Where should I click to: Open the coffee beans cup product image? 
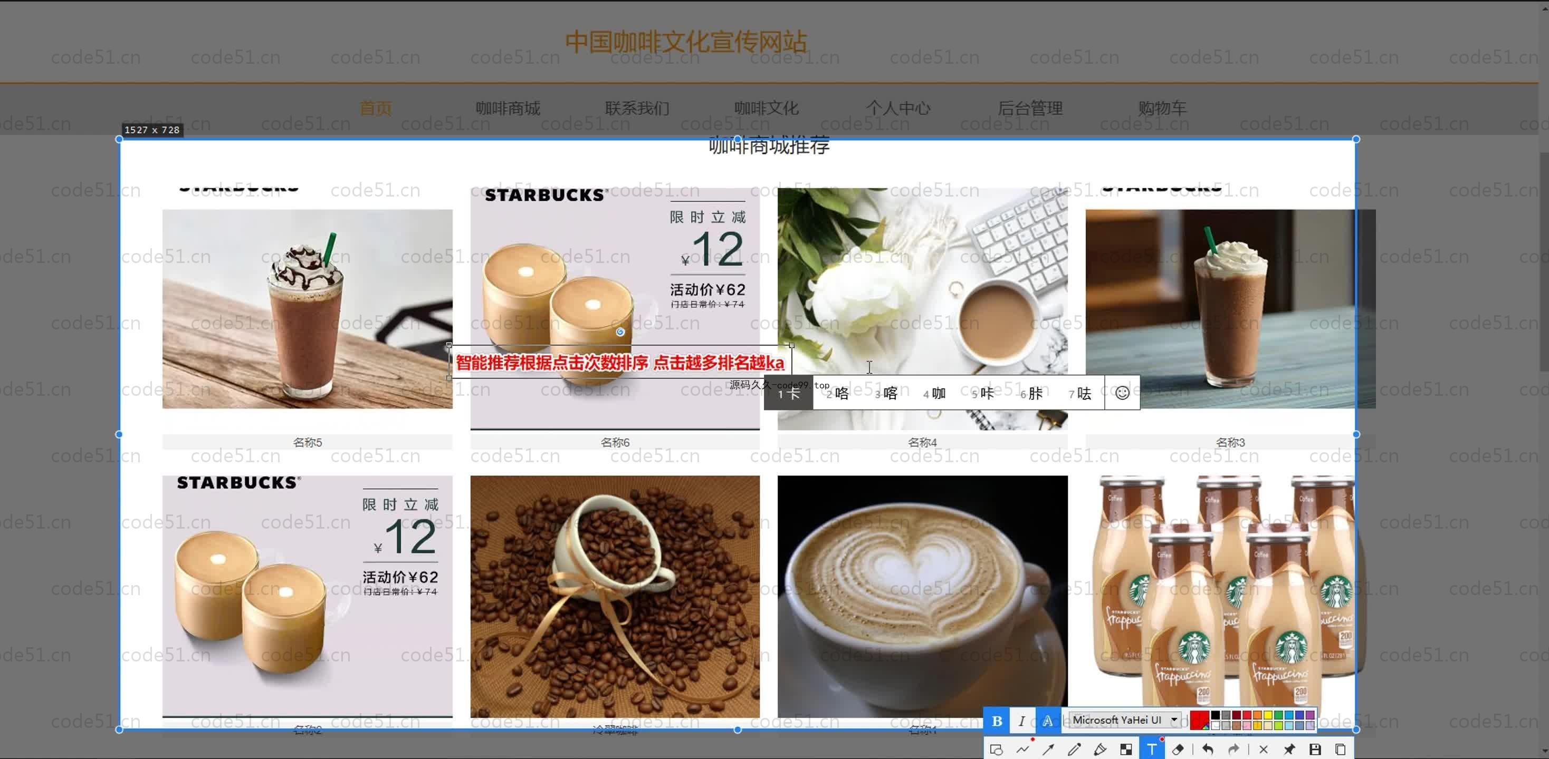click(x=615, y=596)
